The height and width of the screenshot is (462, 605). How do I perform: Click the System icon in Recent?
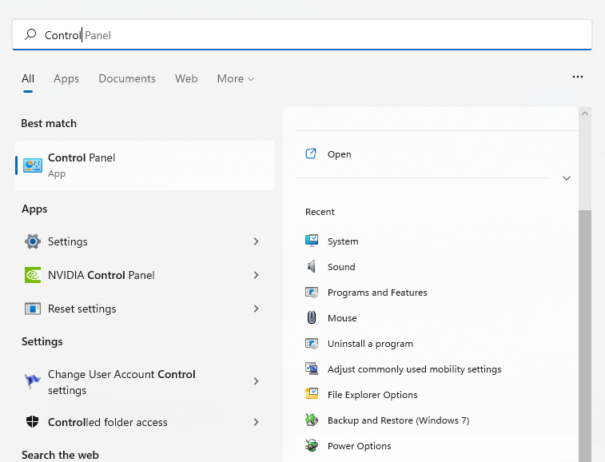pos(312,241)
